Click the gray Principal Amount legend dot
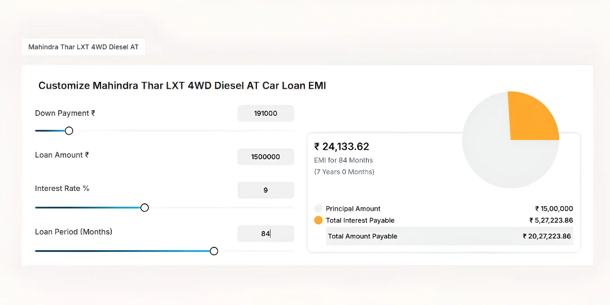Image resolution: width=610 pixels, height=305 pixels. (319, 208)
